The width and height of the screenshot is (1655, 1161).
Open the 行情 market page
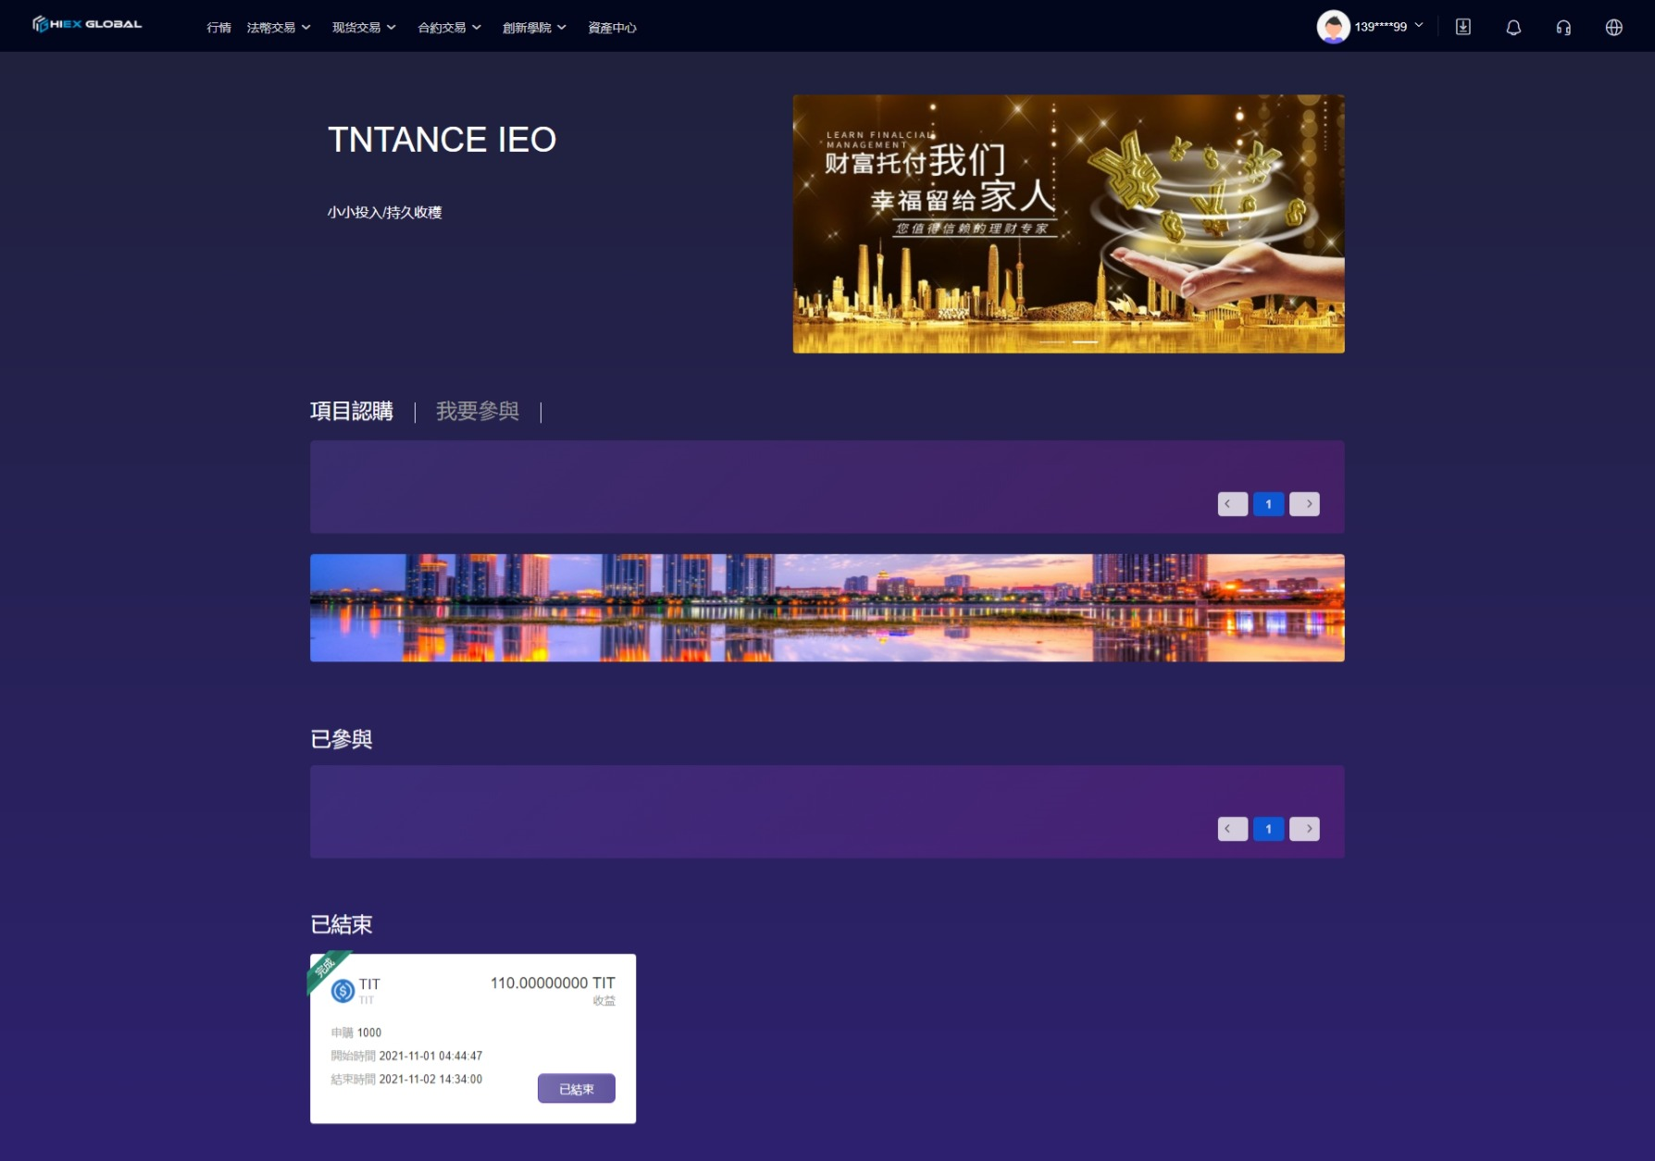coord(218,28)
